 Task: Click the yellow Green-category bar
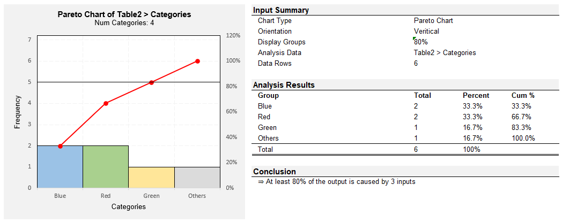coord(151,177)
